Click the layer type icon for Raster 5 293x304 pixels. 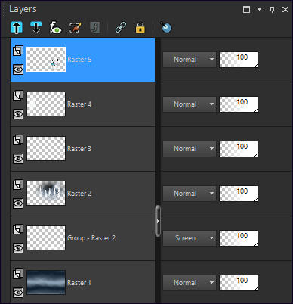[x=18, y=51]
